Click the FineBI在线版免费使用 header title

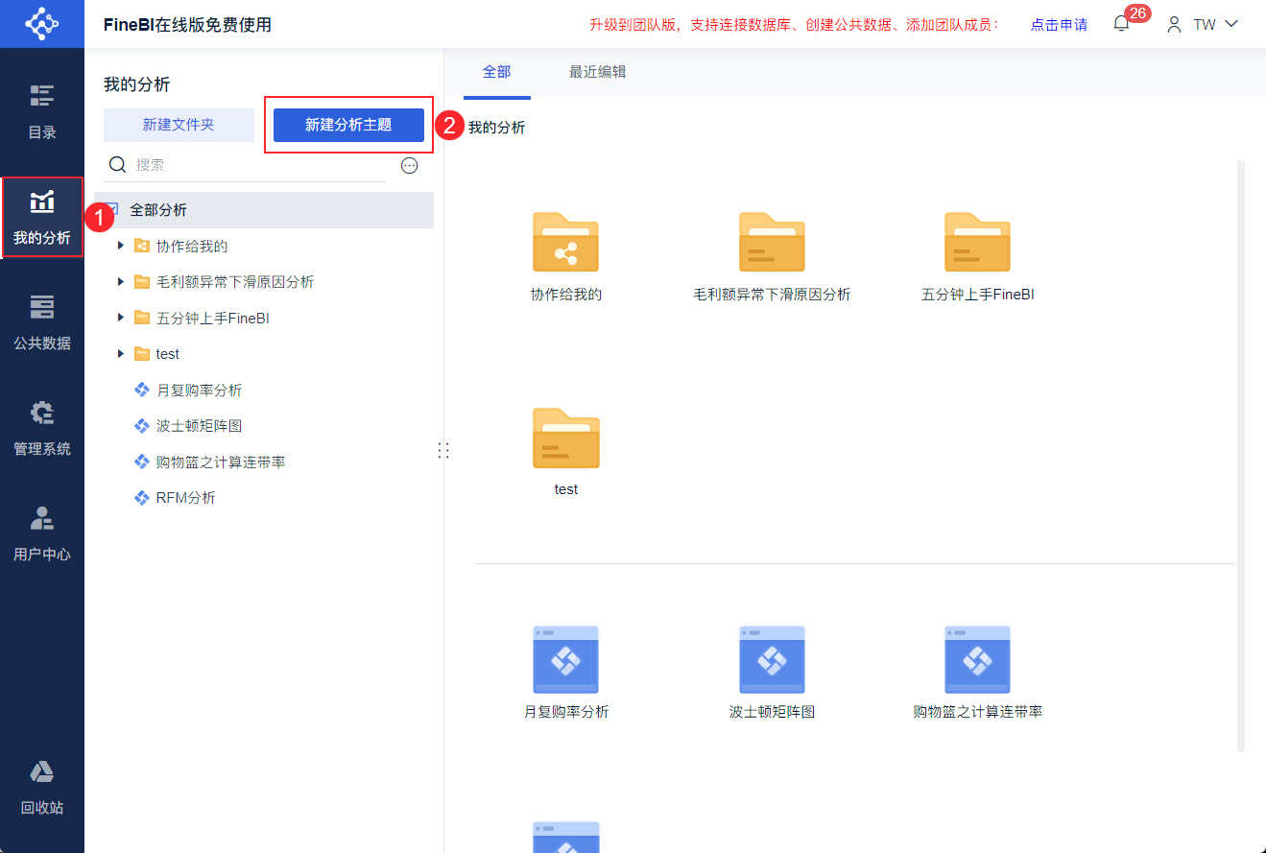(x=188, y=25)
